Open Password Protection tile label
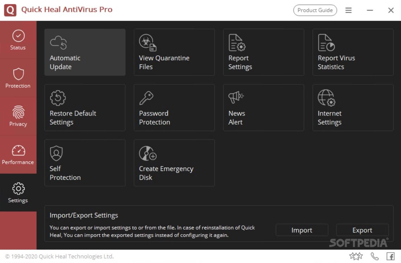 (x=155, y=118)
